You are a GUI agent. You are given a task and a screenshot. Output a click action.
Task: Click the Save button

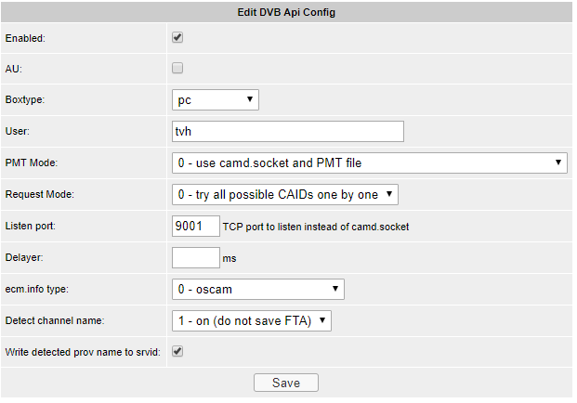pyautogui.click(x=286, y=383)
